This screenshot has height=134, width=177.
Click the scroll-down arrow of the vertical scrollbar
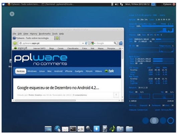(x=122, y=97)
